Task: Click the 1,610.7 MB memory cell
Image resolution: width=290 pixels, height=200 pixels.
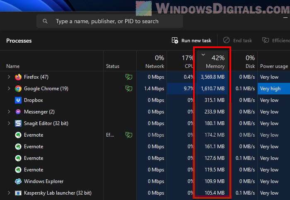Action: click(213, 89)
